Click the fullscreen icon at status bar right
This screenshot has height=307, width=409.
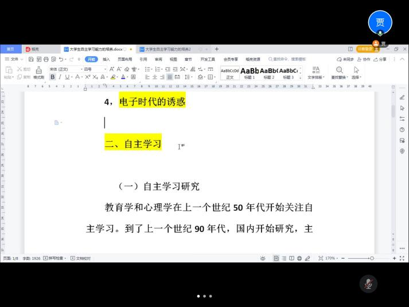pos(402,258)
